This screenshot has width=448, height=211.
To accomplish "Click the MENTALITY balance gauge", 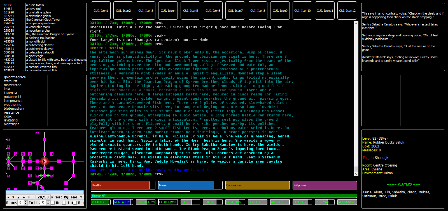I will tap(123, 202).
